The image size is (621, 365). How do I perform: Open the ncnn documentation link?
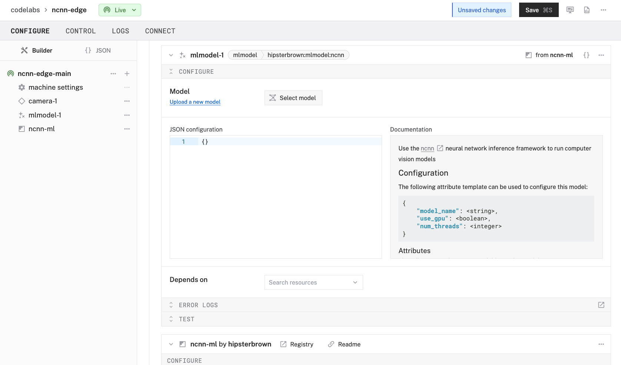427,148
